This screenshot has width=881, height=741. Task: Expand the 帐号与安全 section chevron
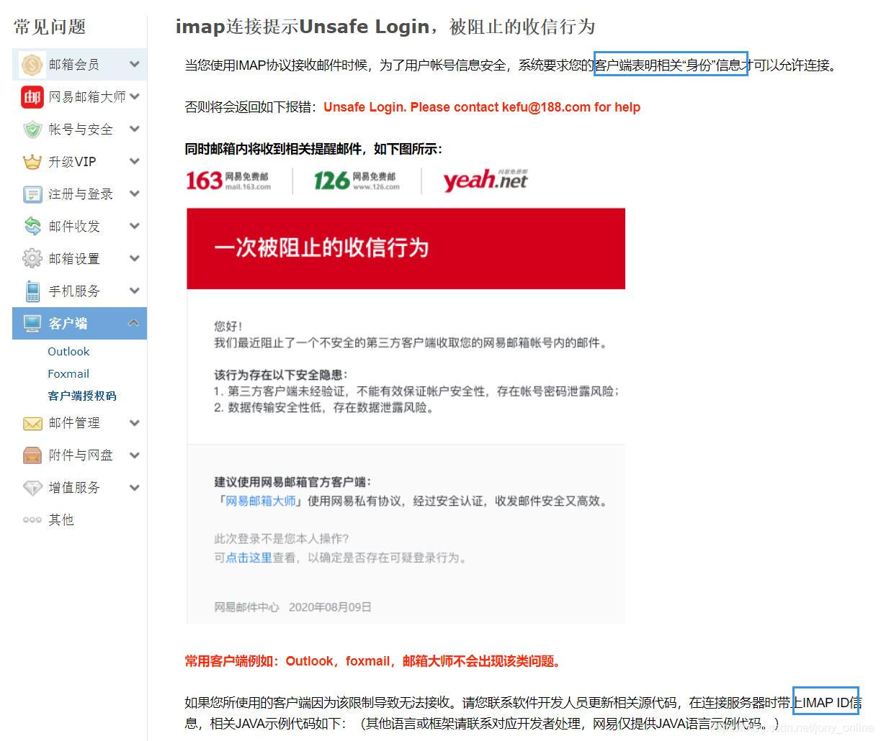click(x=134, y=129)
